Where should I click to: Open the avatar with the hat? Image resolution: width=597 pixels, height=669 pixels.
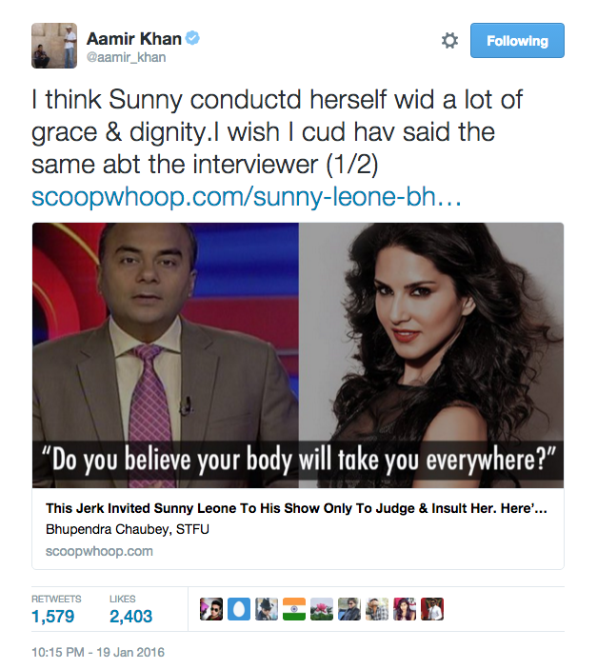coord(267,609)
